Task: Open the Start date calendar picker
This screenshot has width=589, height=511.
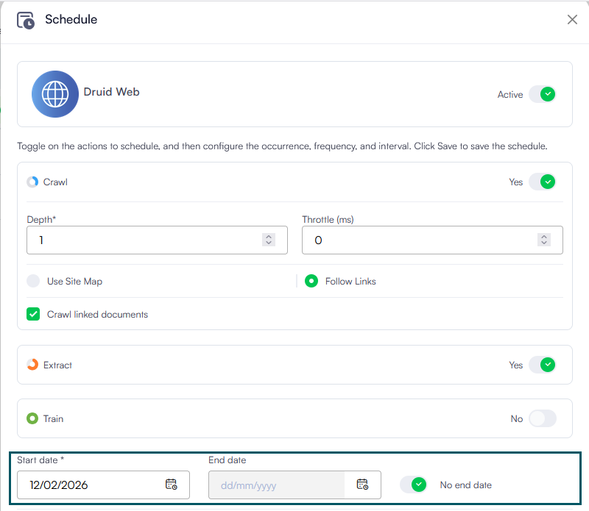Action: pos(171,485)
